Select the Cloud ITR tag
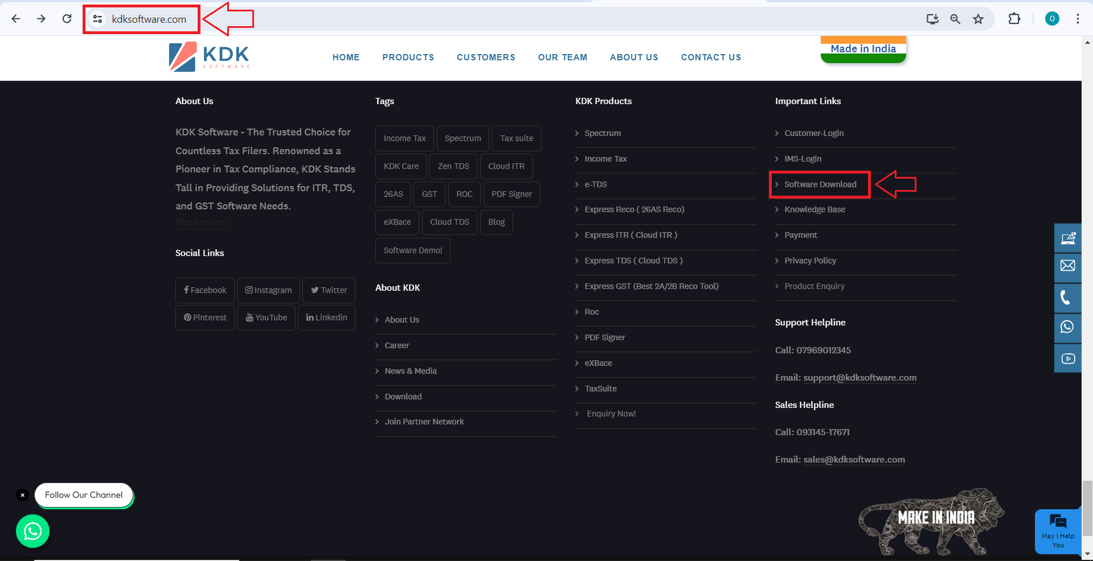Viewport: 1093px width, 561px height. coord(506,166)
